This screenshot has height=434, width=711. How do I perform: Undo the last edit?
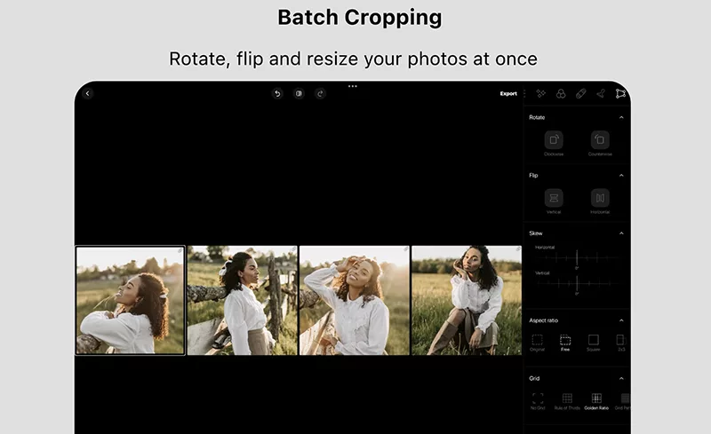[x=277, y=94]
